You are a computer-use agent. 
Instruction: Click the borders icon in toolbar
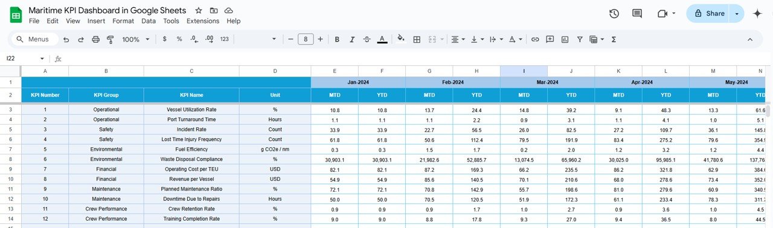417,39
